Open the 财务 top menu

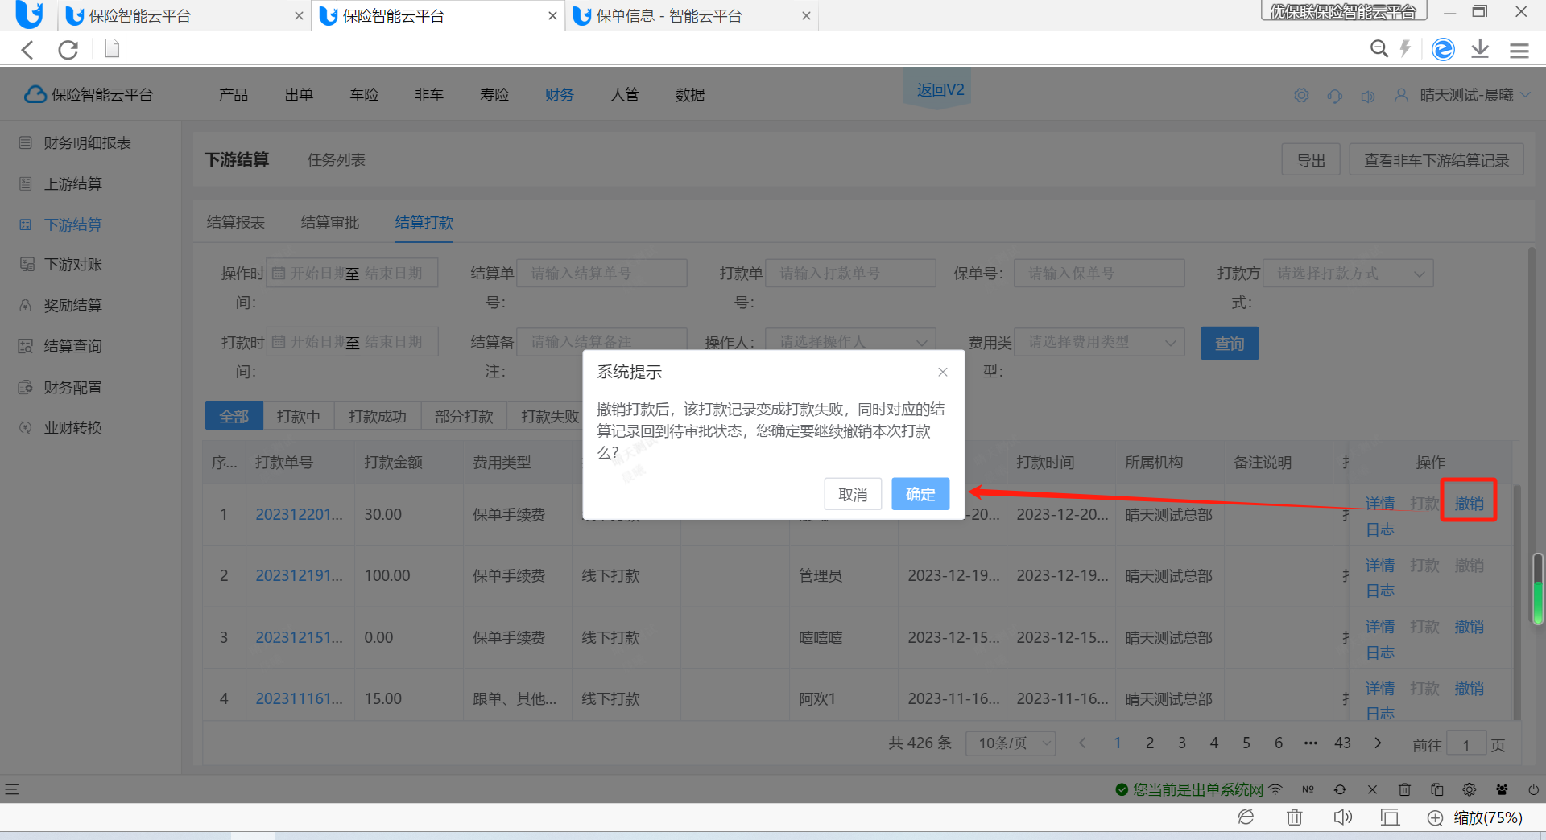[560, 95]
